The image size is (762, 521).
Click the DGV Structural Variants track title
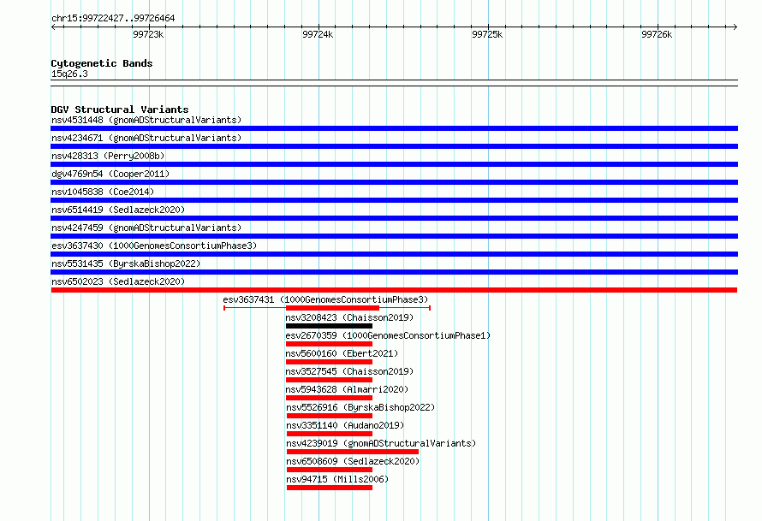[x=120, y=110]
